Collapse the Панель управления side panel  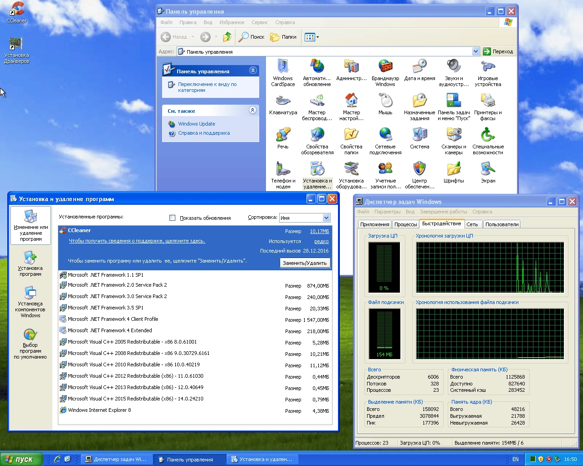click(x=253, y=71)
